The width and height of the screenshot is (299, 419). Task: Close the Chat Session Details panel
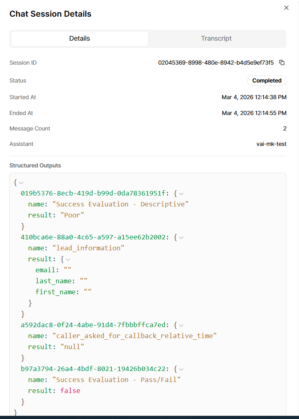[x=286, y=8]
